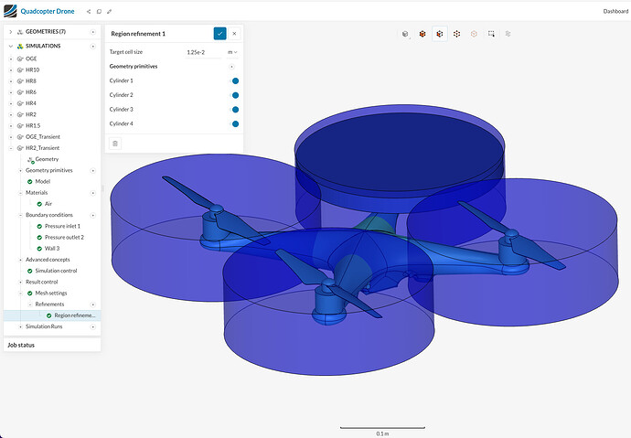Select Pressure inlet 1 in the tree
Screen dimensions: 631x438
64,226
